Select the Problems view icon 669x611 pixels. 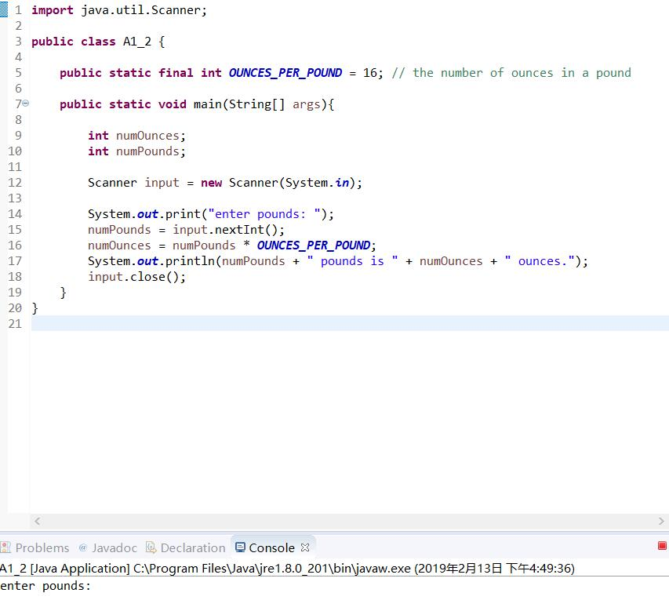(7, 547)
